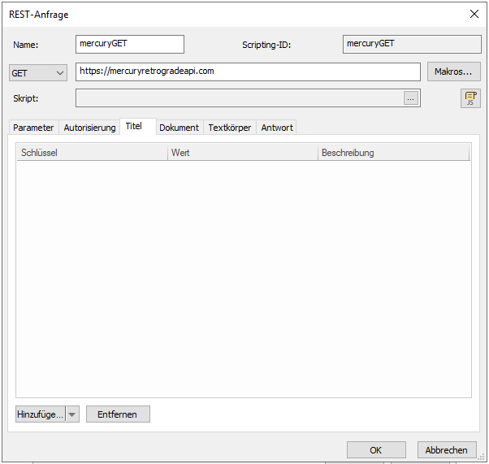Browse for a script with the ellipsis button
The height and width of the screenshot is (464, 489).
[411, 98]
